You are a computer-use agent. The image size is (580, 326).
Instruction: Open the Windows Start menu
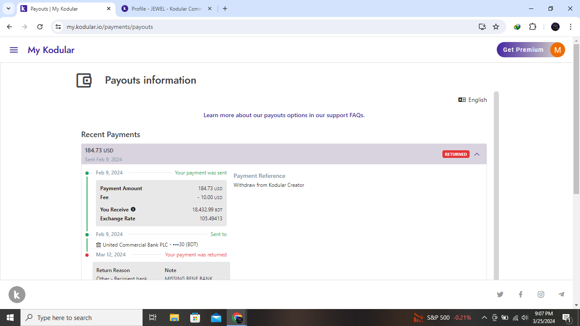[x=10, y=318]
